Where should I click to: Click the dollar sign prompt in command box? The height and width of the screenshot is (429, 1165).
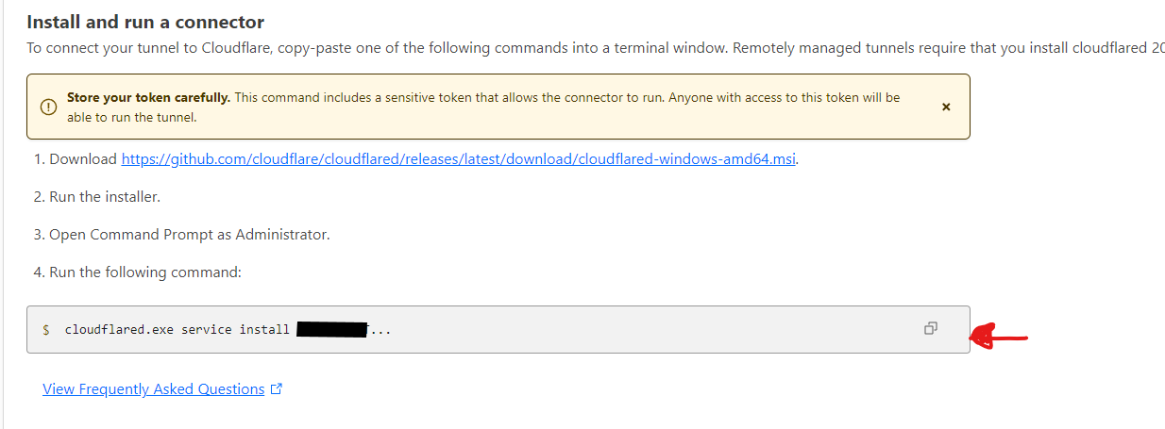(x=46, y=330)
